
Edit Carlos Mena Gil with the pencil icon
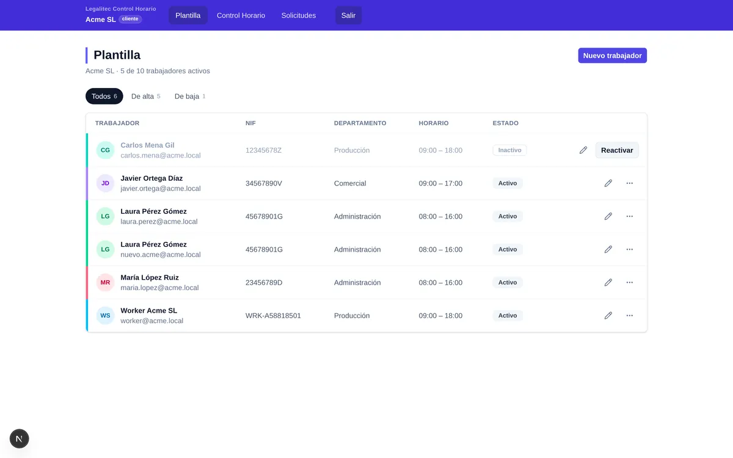583,150
